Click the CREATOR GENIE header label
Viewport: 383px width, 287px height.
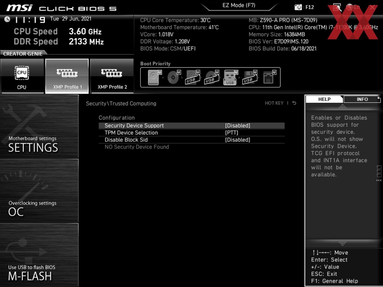point(23,53)
